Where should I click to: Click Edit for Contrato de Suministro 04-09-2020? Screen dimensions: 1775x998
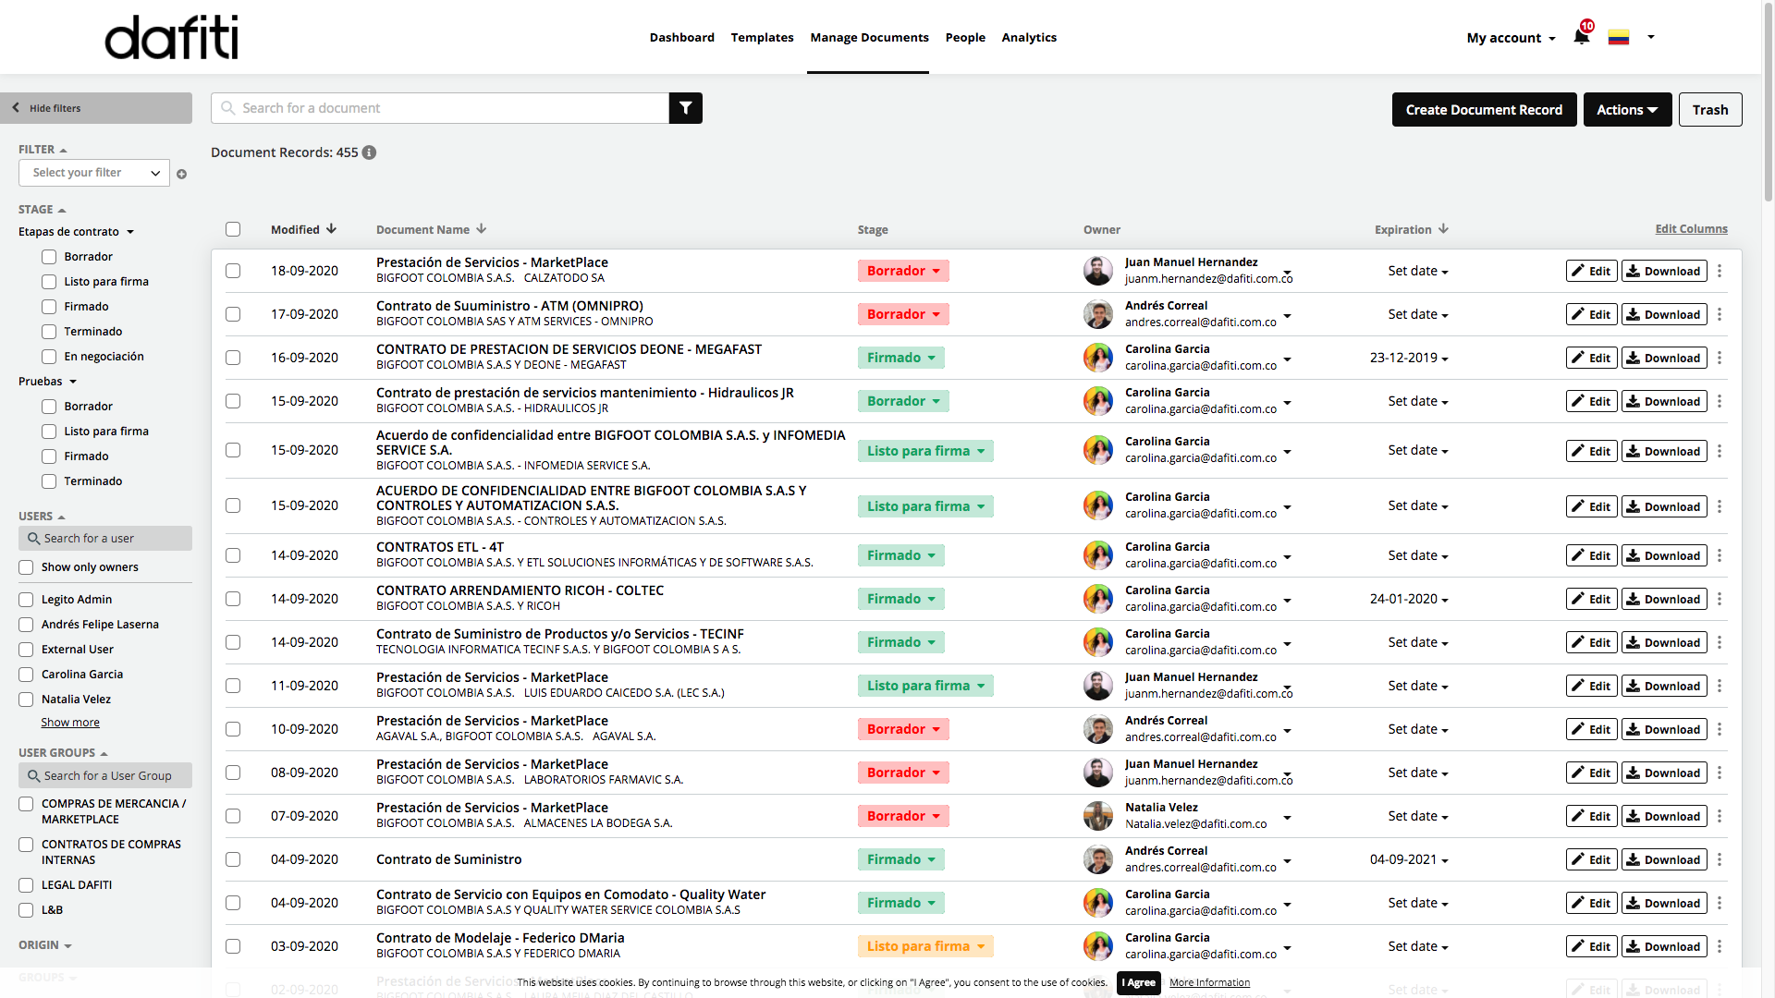click(1591, 859)
